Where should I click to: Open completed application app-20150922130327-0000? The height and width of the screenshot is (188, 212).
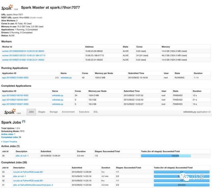[x=15, y=104]
